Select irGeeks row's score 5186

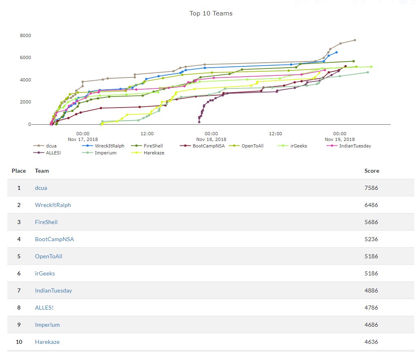tap(371, 273)
